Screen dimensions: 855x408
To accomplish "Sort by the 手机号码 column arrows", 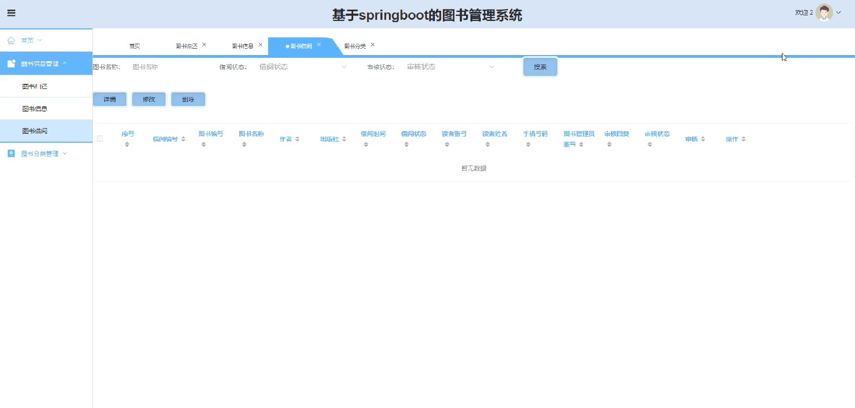I will pyautogui.click(x=528, y=144).
